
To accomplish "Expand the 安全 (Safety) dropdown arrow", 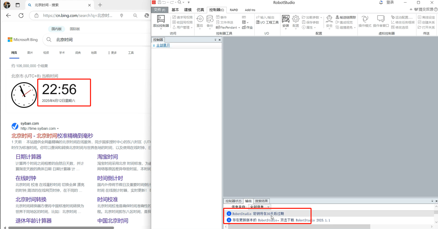I will [329, 28].
